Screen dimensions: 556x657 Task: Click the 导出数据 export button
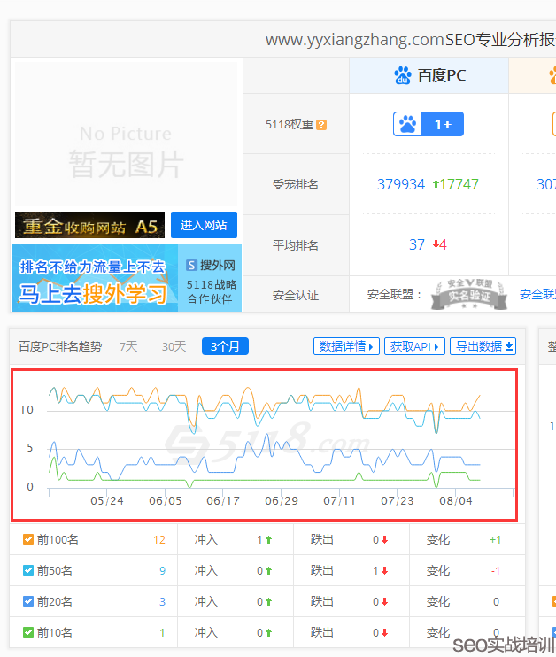483,346
